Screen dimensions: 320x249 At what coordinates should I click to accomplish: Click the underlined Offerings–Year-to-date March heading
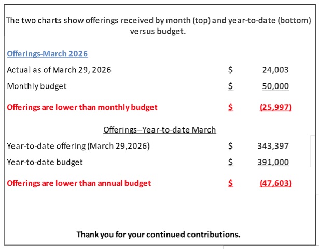point(159,129)
